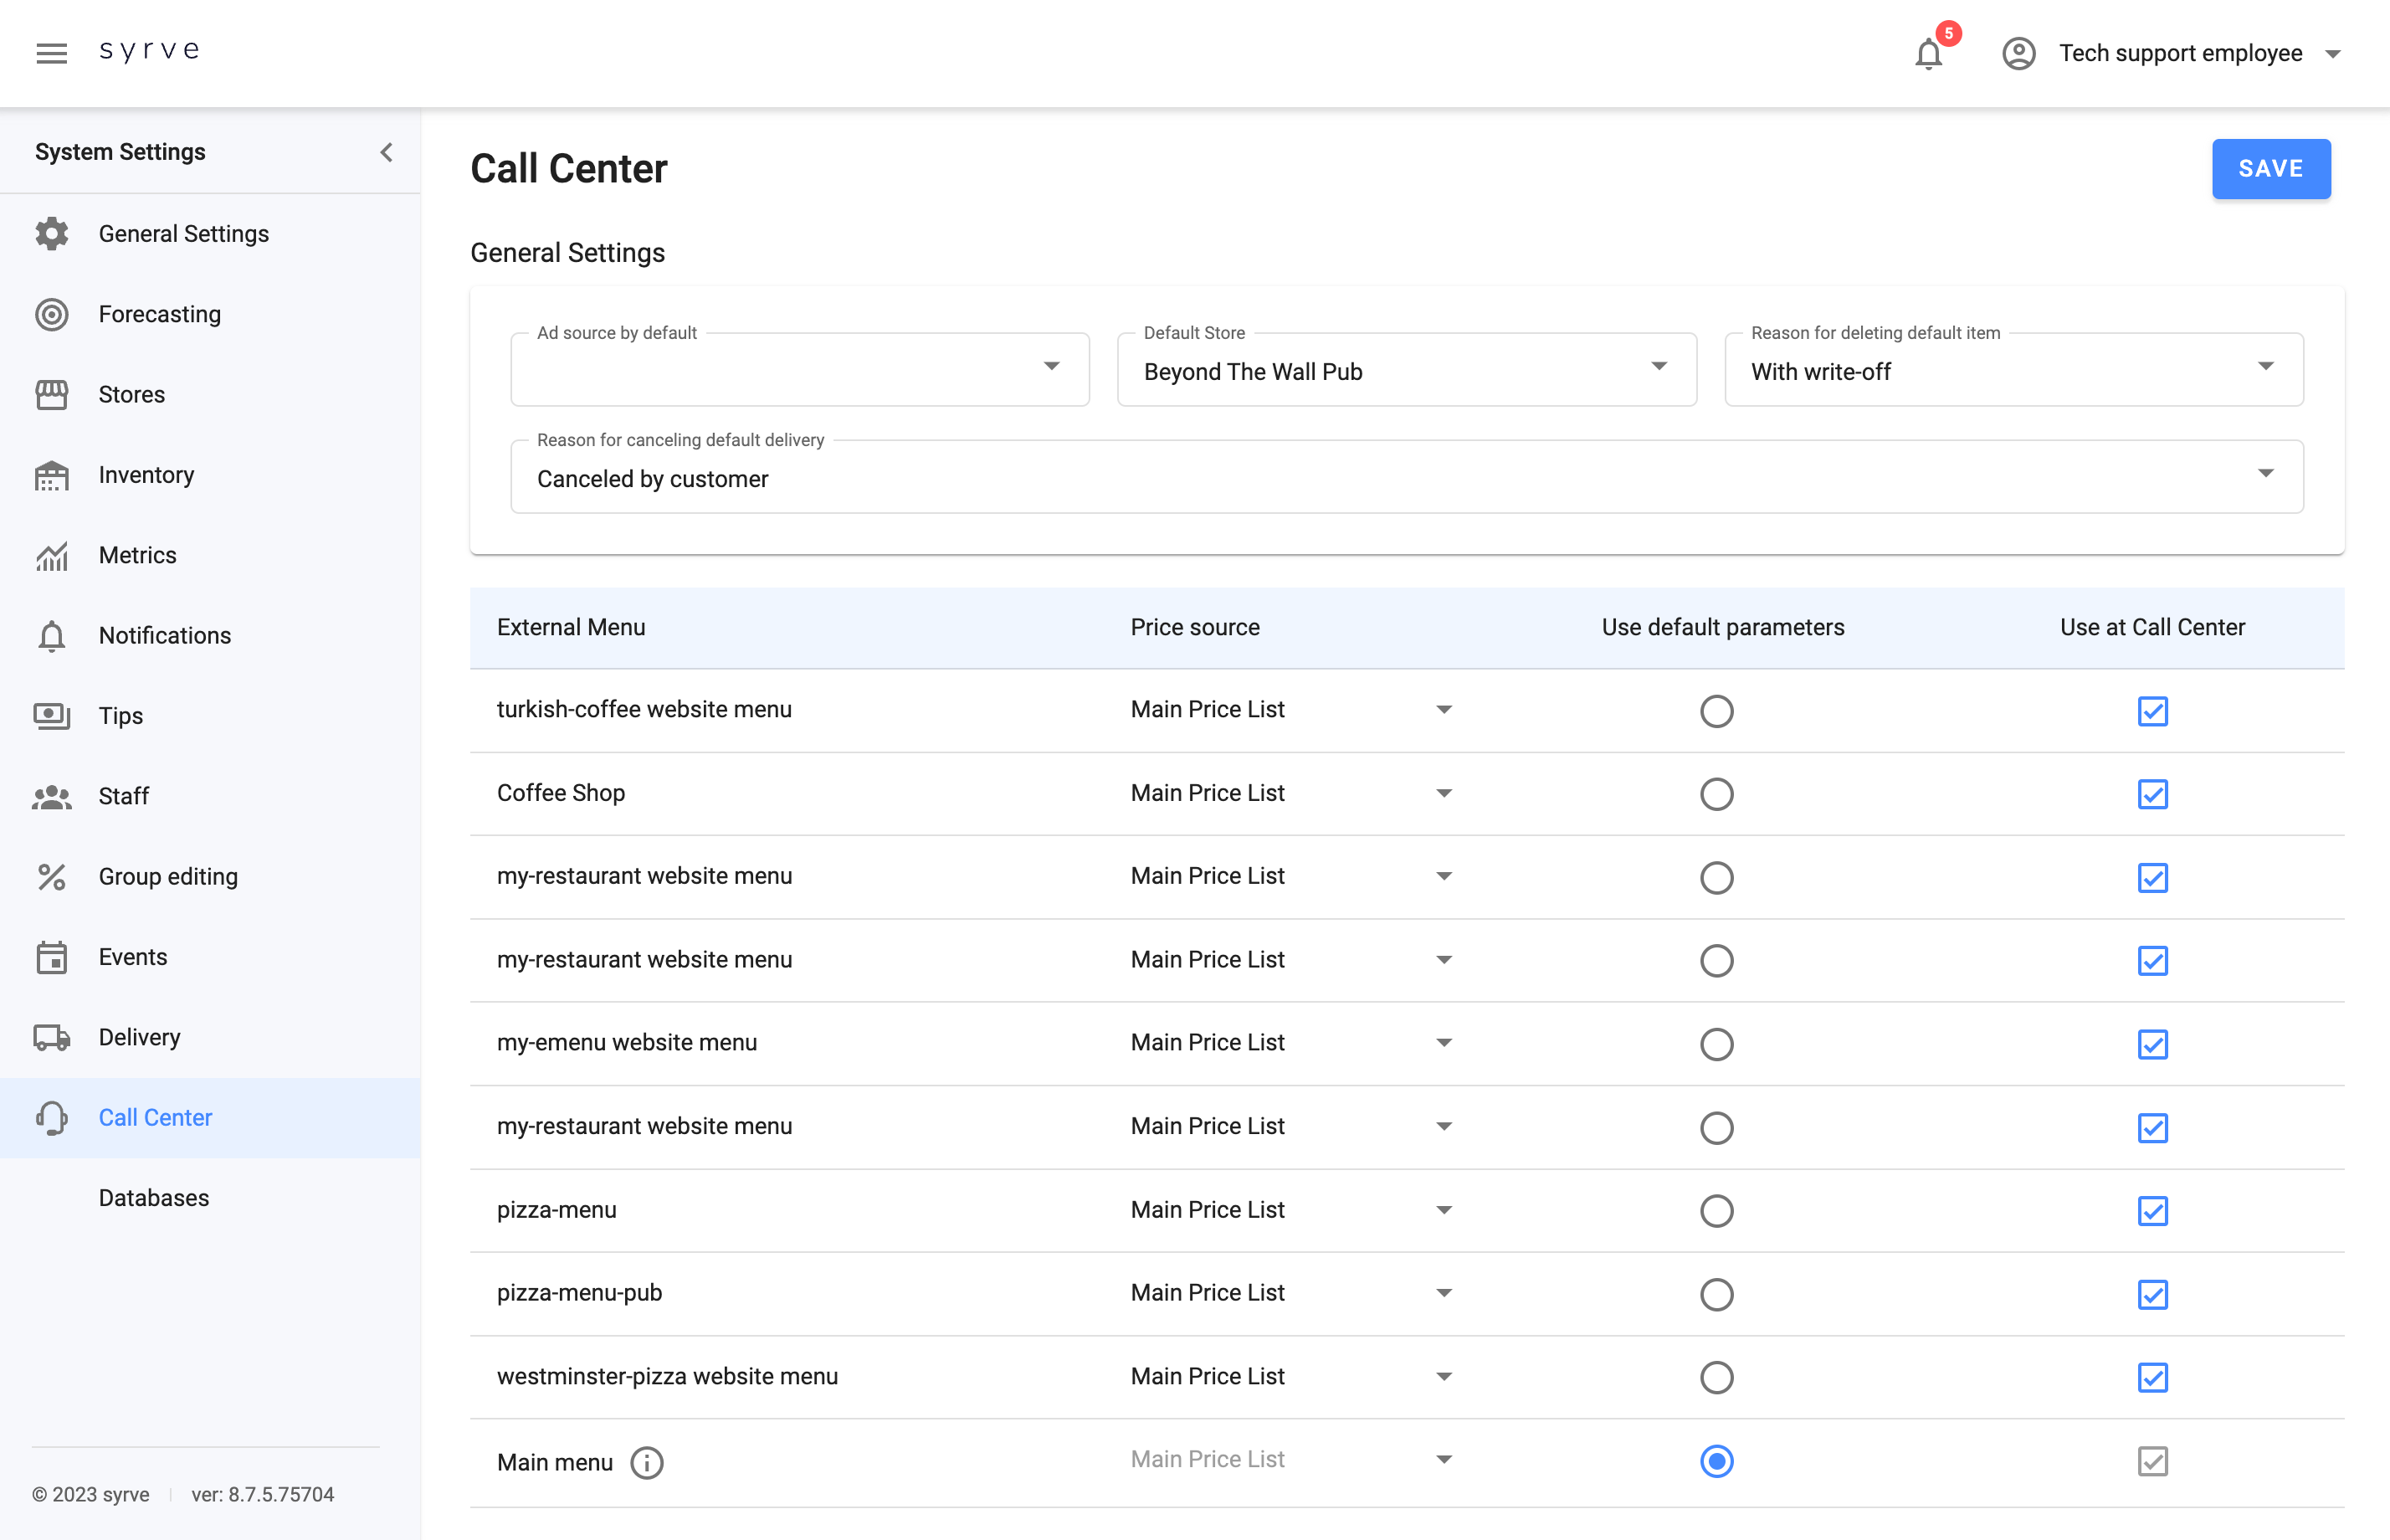Uncheck Use at Call Center for Coffee Shop
This screenshot has height=1540, width=2390.
point(2152,794)
